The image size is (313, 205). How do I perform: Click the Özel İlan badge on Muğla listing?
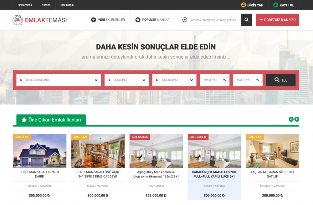tap(80, 137)
